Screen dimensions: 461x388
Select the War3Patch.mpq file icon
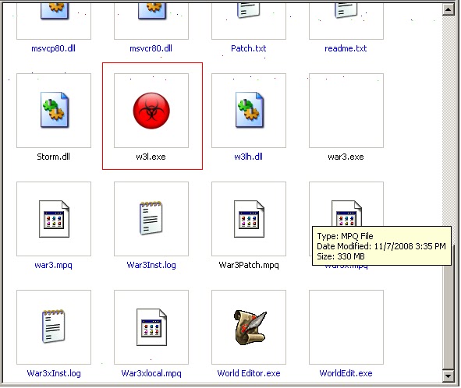[x=250, y=219]
